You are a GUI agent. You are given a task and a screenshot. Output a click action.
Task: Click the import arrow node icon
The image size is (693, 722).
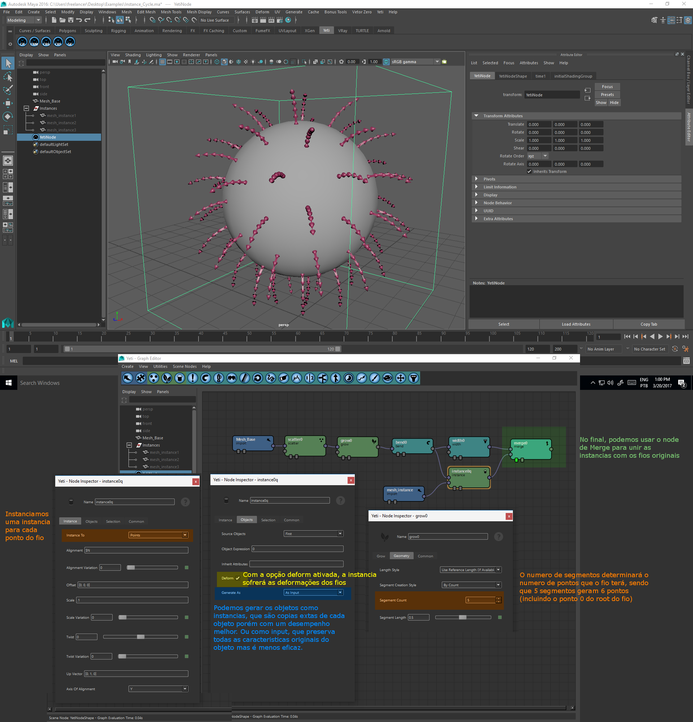click(128, 378)
